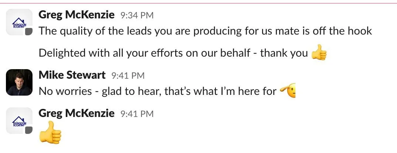This screenshot has width=397, height=153.
Task: Click the saluting face emoji in Mike's reply
Action: pos(288,90)
